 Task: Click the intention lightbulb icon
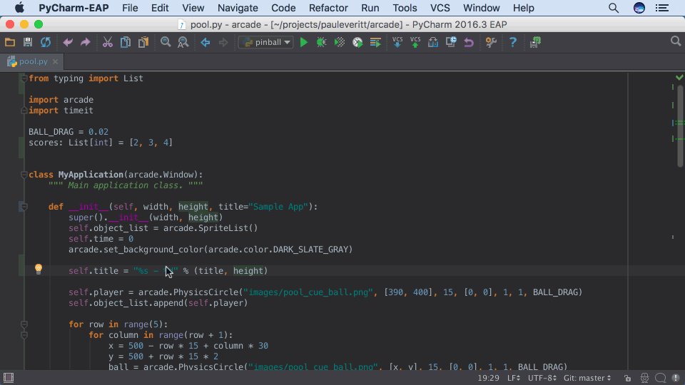(x=39, y=269)
